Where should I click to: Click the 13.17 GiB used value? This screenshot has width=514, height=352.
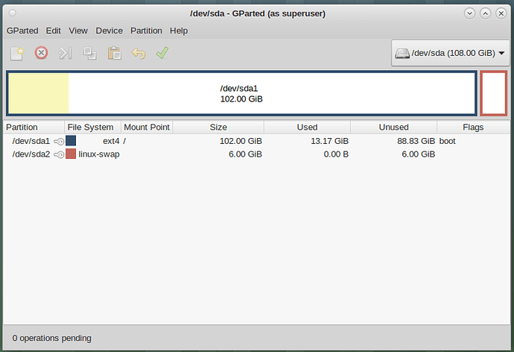[x=329, y=141]
